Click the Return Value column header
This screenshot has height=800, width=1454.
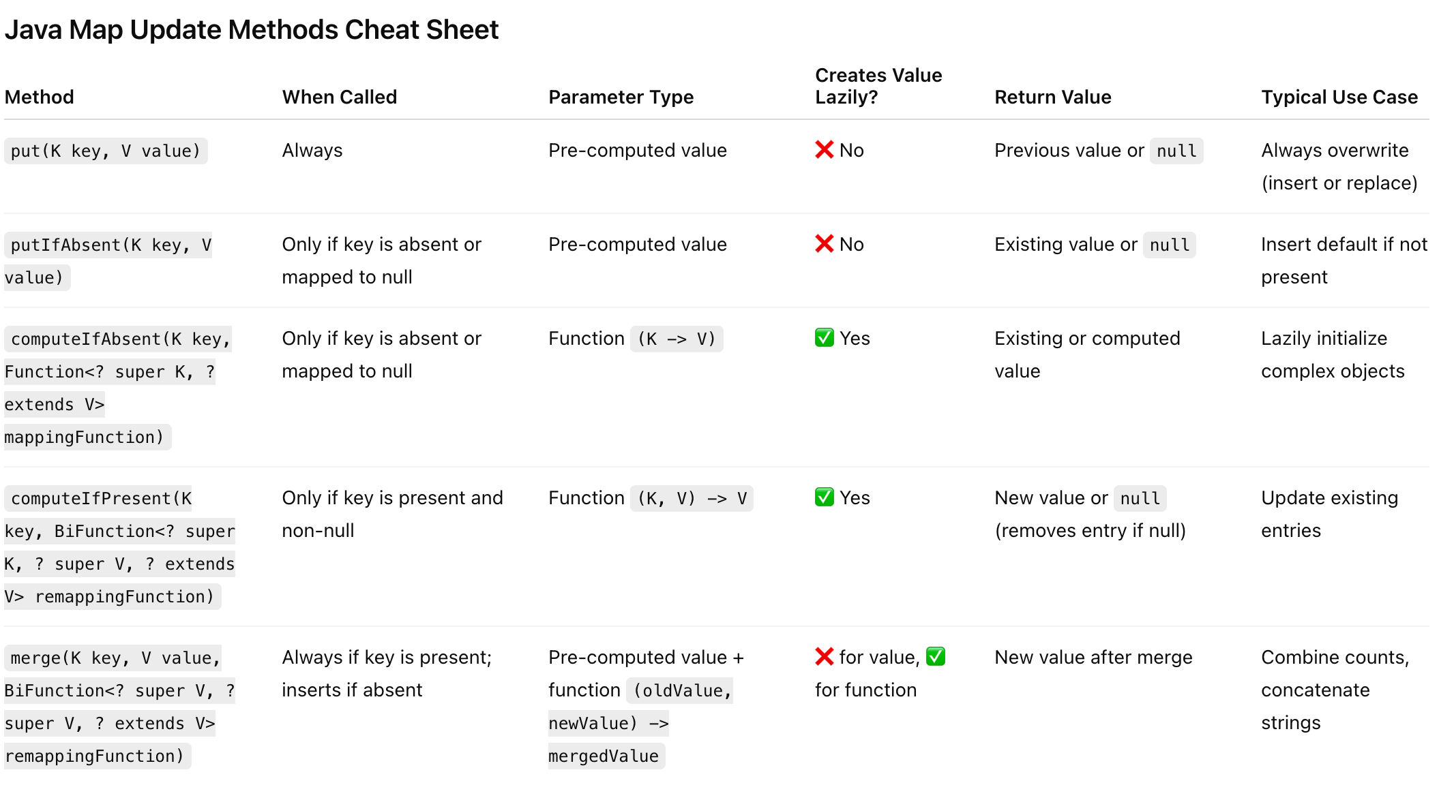point(1052,97)
